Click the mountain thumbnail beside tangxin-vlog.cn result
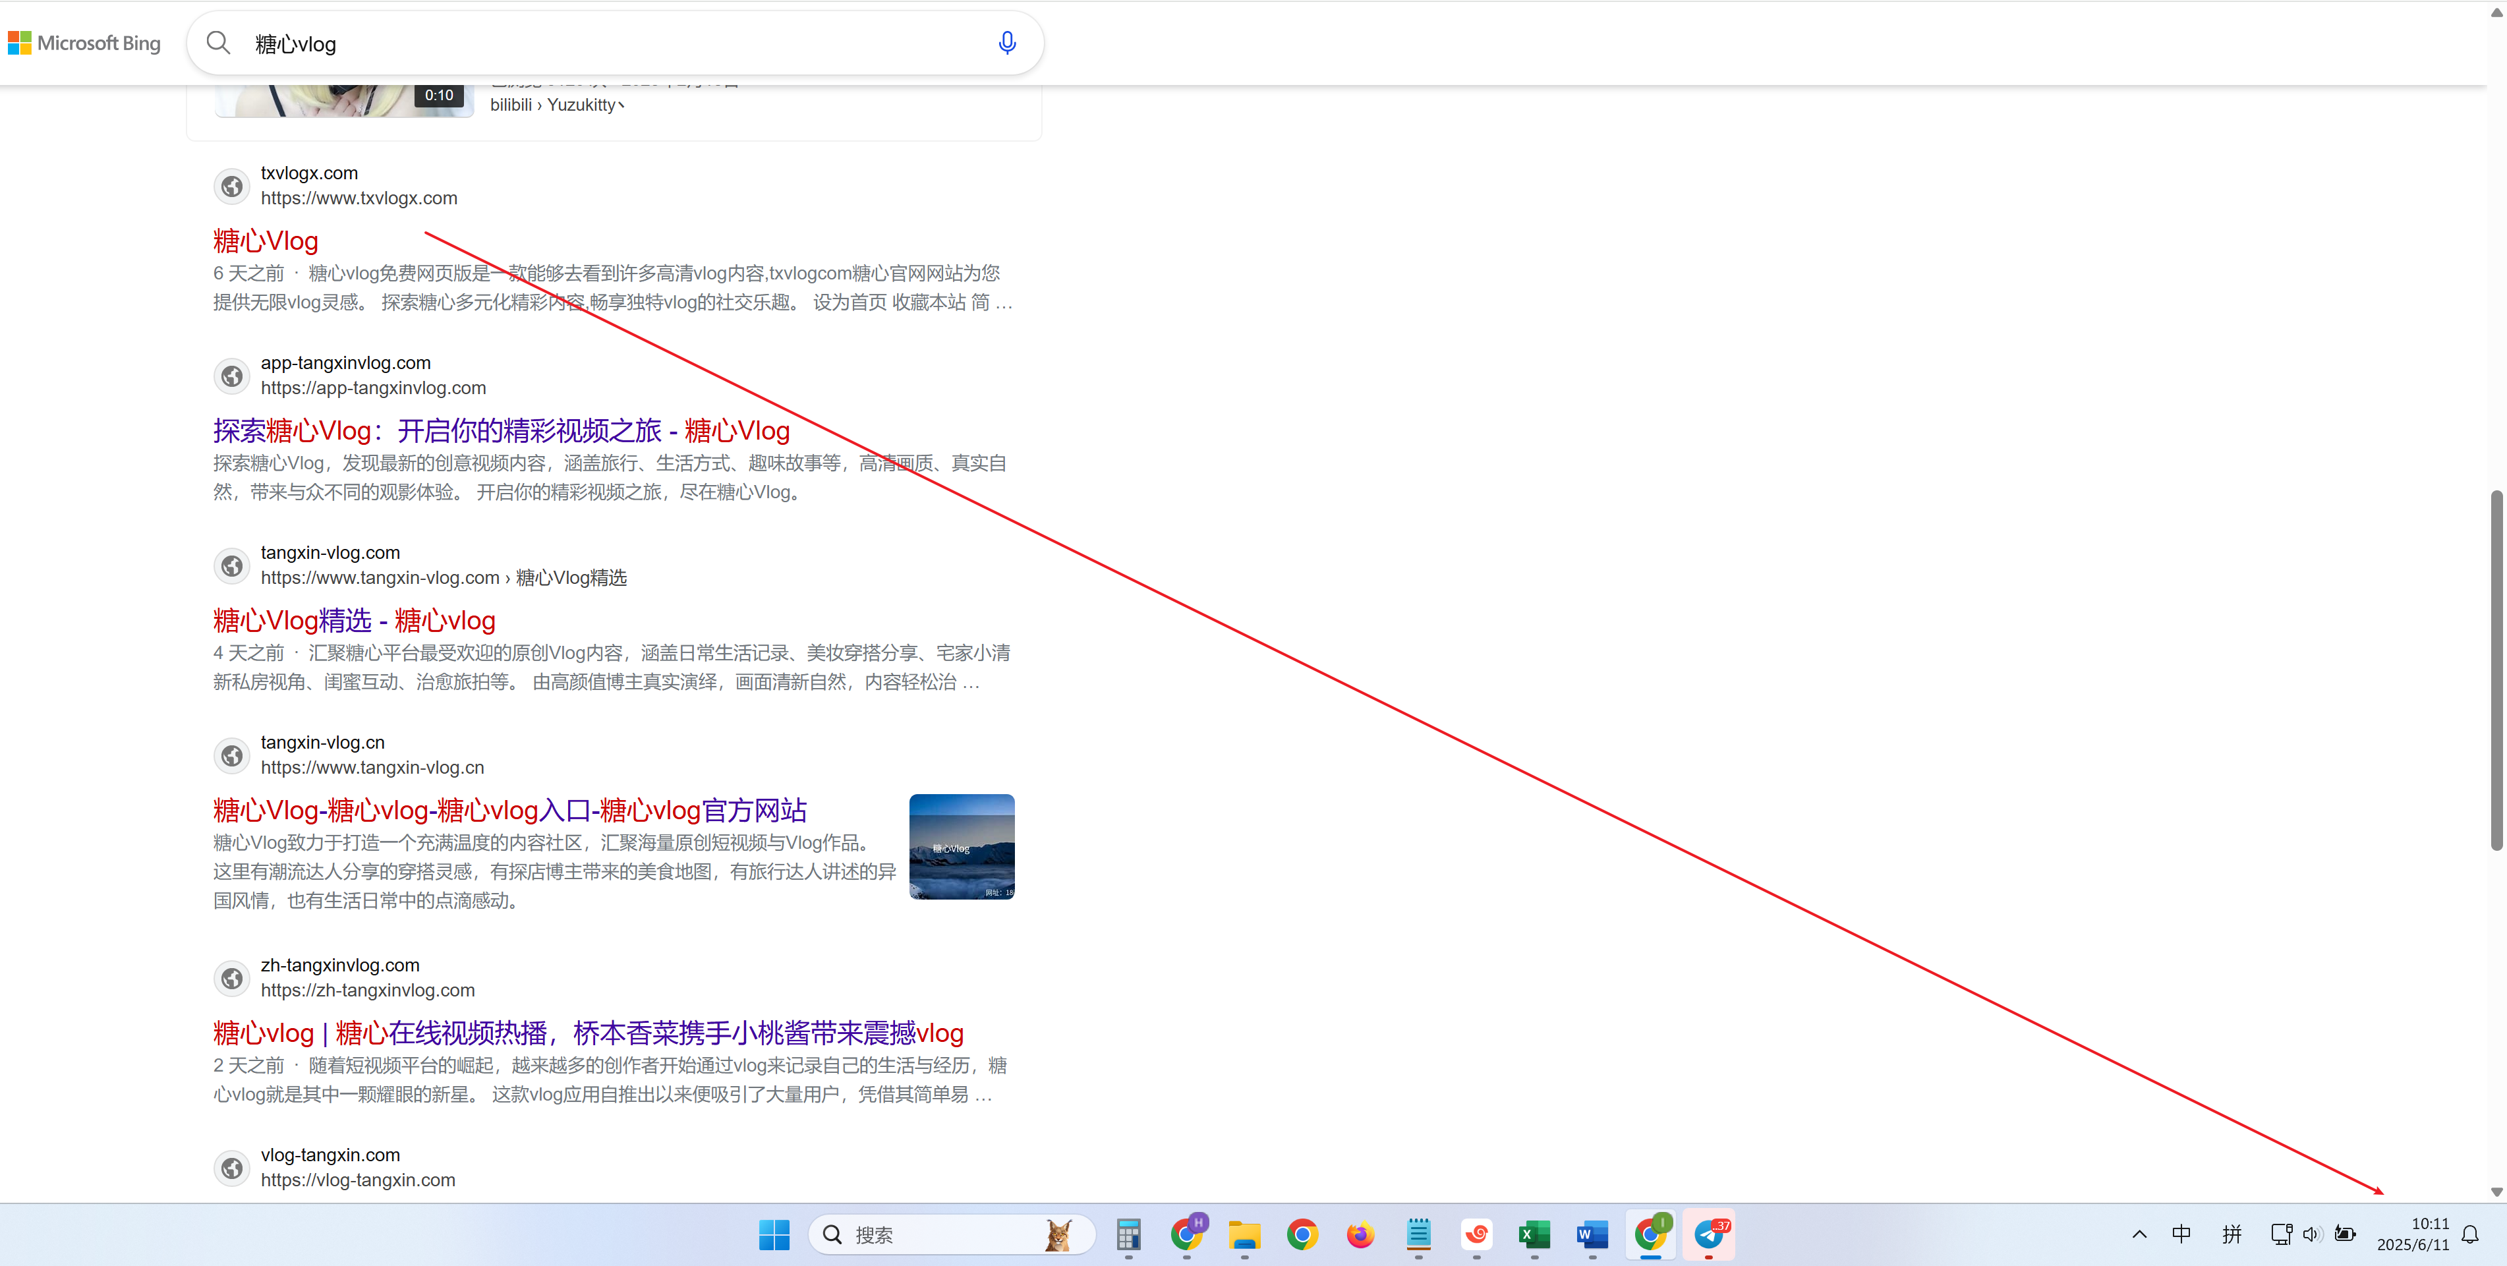This screenshot has height=1266, width=2507. coord(962,847)
